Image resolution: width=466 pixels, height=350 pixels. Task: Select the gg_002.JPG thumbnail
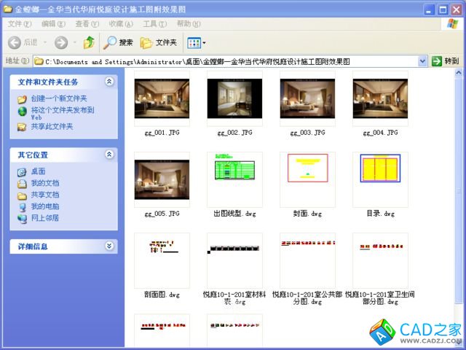pyautogui.click(x=234, y=100)
